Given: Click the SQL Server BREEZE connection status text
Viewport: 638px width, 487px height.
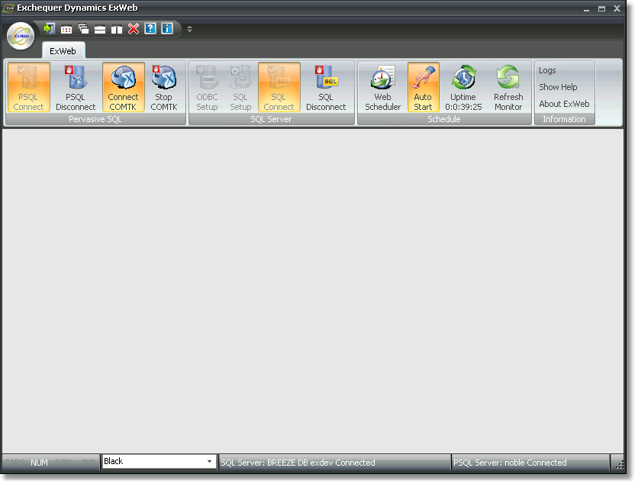Looking at the screenshot, I should (x=298, y=463).
